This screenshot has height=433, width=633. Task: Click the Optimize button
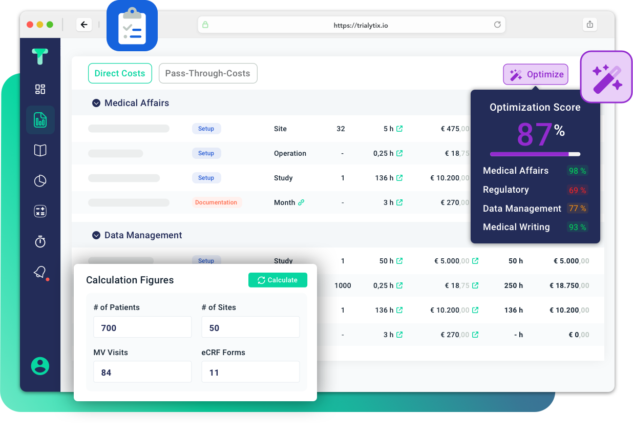coord(535,74)
